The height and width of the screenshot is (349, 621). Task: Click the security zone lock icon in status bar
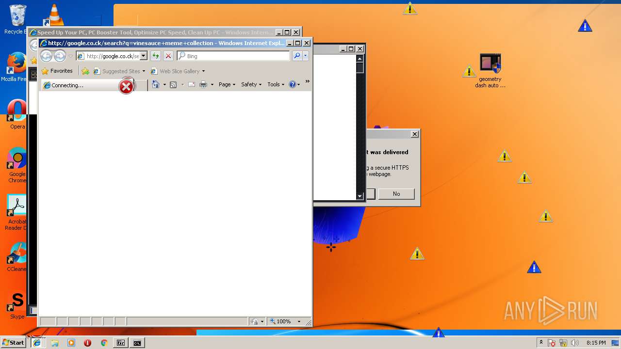tap(256, 321)
